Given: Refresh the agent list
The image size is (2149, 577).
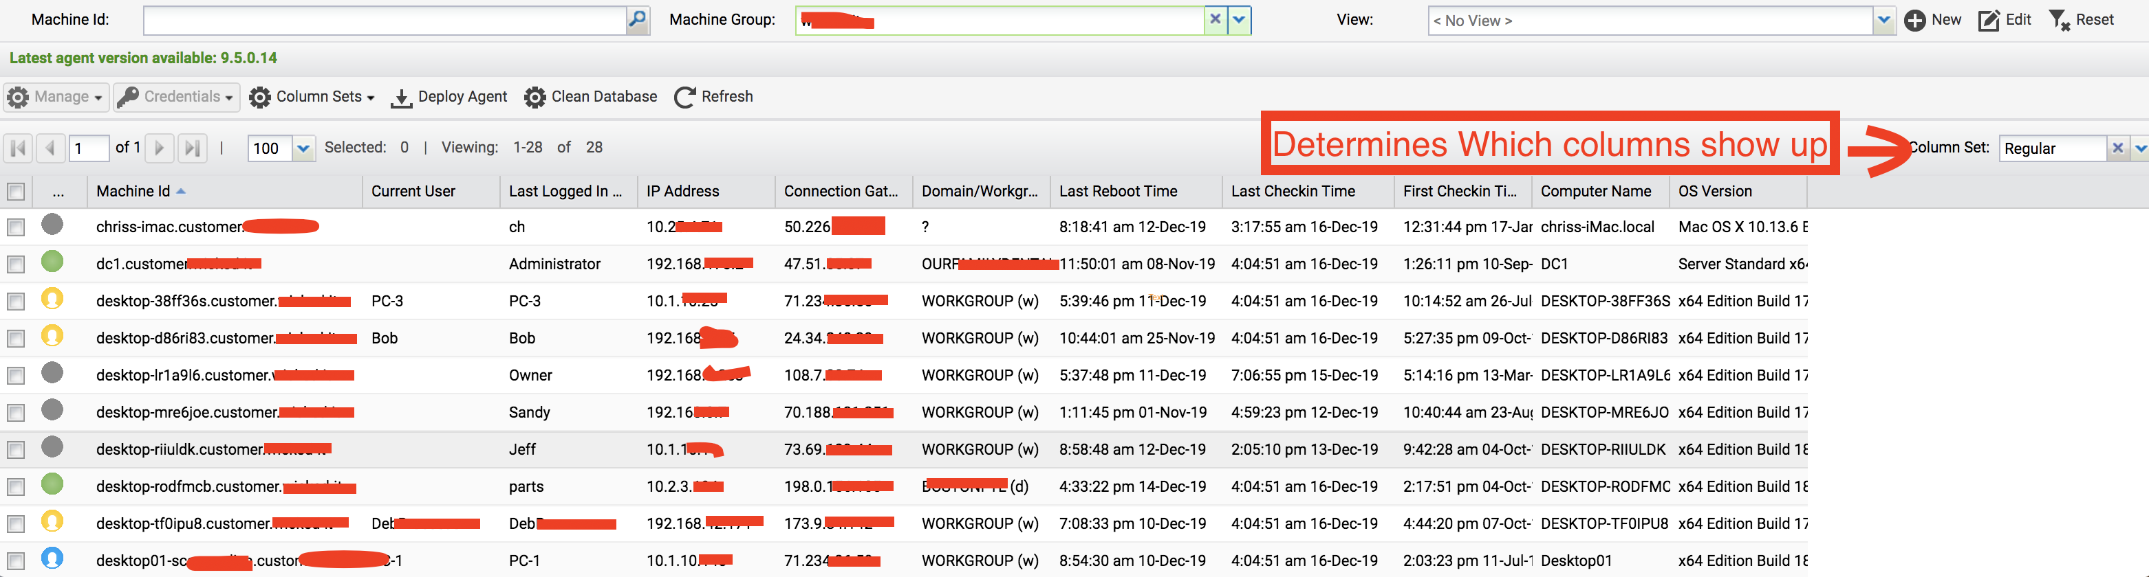Looking at the screenshot, I should tap(713, 97).
